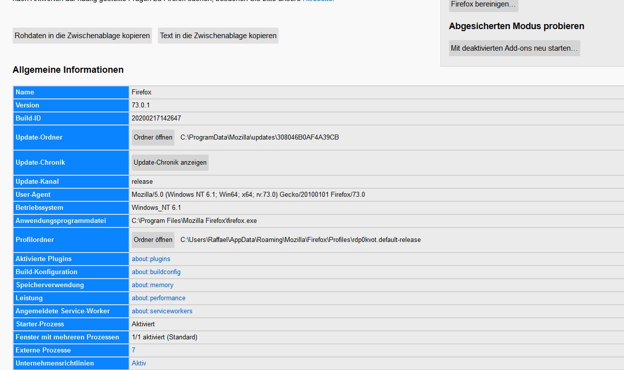
Task: Open the about:plugins link
Action: point(151,259)
